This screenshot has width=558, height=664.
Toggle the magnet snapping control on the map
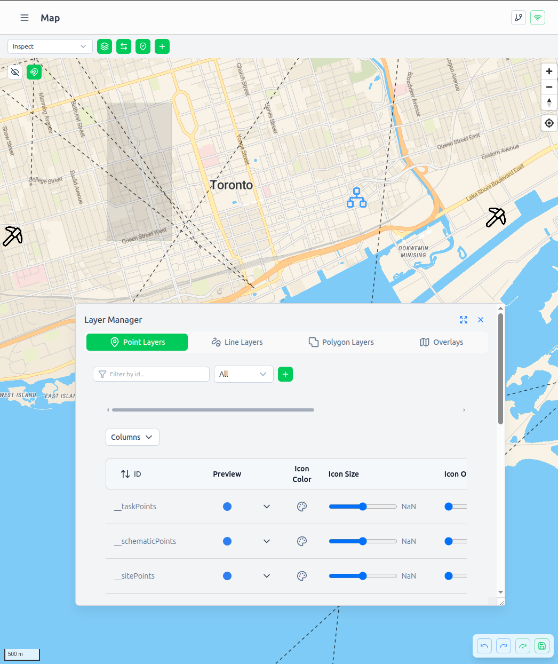pos(34,72)
